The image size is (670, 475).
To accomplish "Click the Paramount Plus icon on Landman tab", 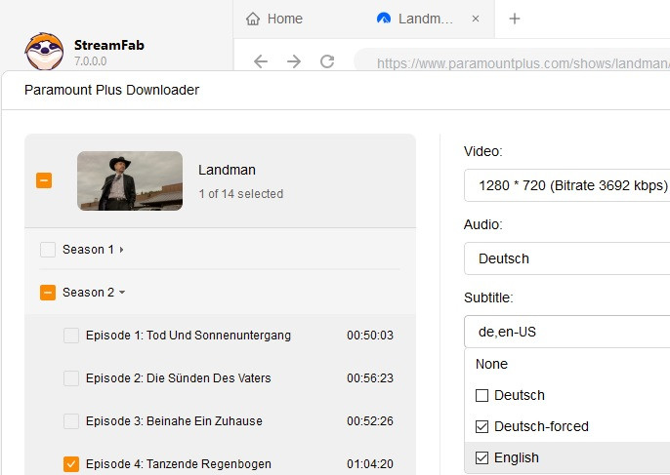I will 384,19.
